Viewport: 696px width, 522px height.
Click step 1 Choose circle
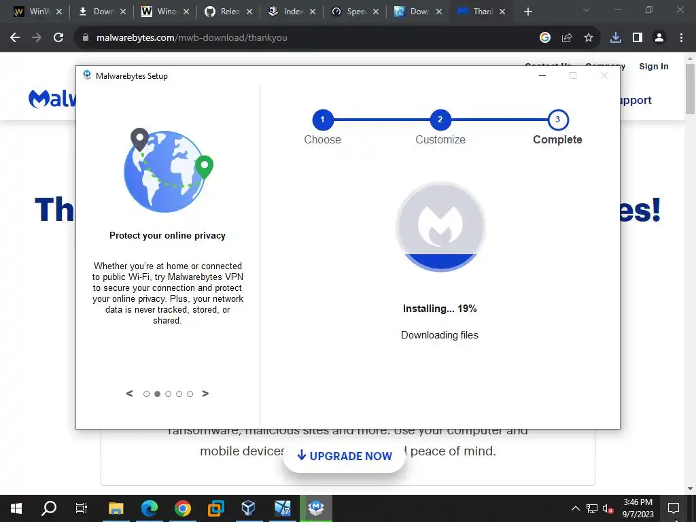[323, 120]
